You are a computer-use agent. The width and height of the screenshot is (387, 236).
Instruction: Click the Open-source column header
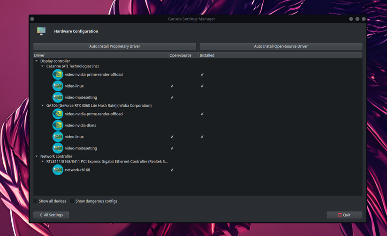click(181, 55)
